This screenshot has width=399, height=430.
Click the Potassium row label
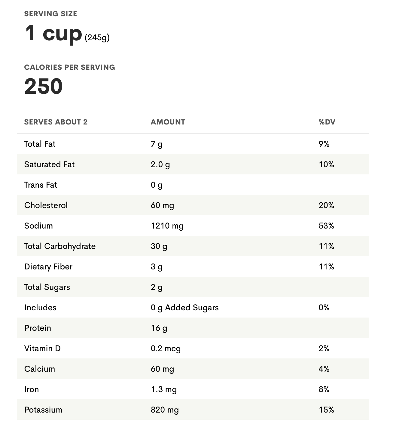pyautogui.click(x=43, y=410)
